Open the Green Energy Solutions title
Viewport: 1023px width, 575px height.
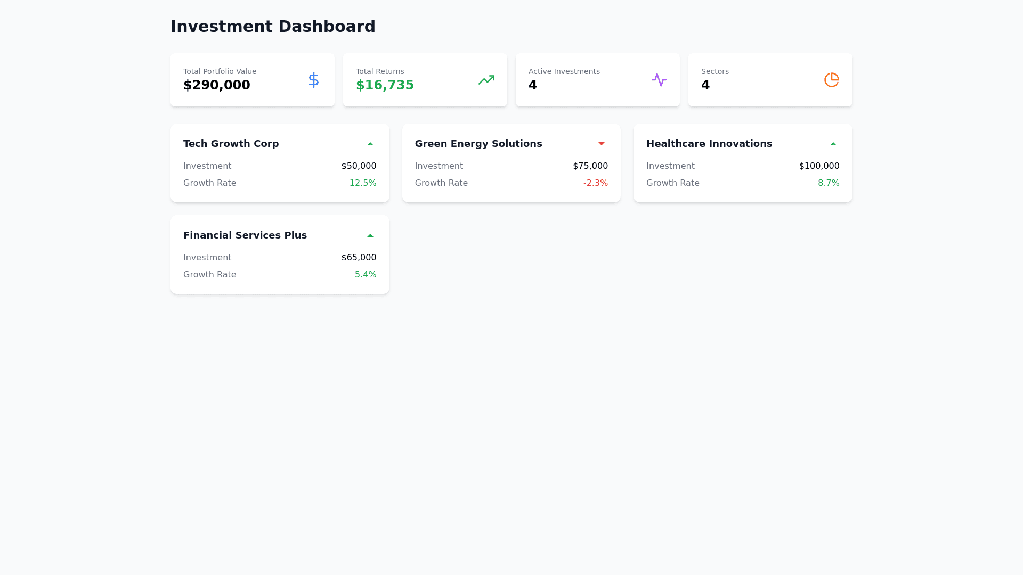point(478,144)
